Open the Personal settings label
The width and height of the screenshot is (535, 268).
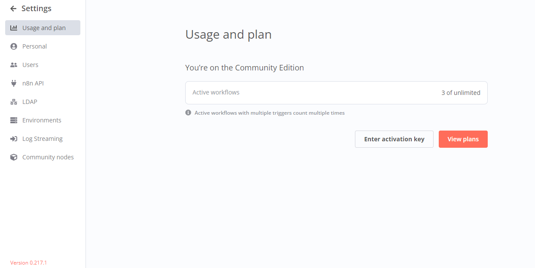pyautogui.click(x=34, y=46)
